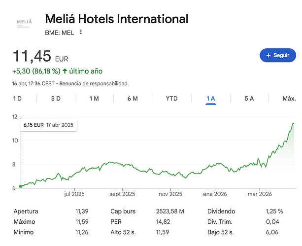Select the 1 D time range tab

pyautogui.click(x=17, y=99)
